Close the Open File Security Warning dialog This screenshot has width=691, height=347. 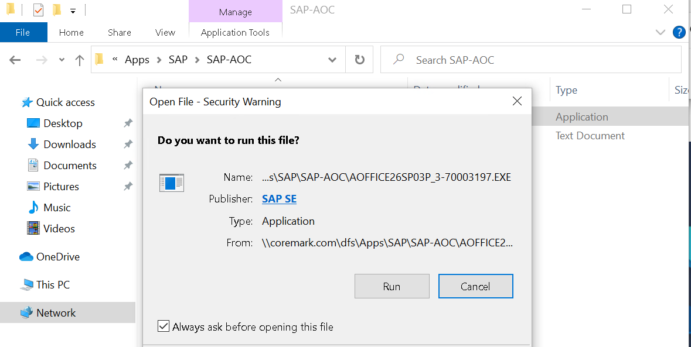click(517, 101)
